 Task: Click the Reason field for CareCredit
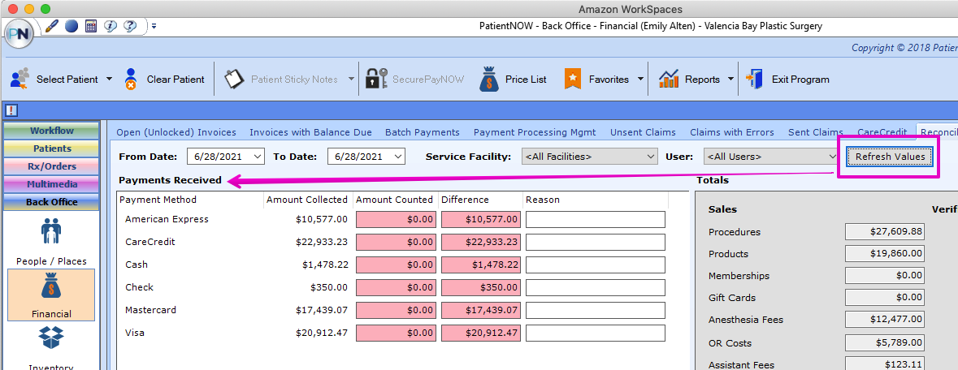coord(596,242)
